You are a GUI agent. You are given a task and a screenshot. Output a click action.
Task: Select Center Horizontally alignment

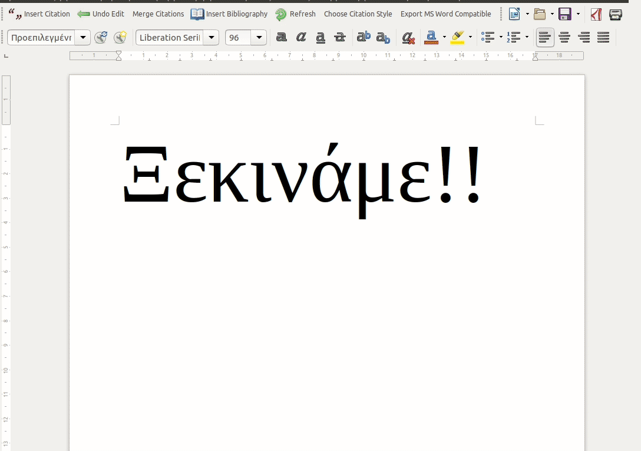[564, 38]
